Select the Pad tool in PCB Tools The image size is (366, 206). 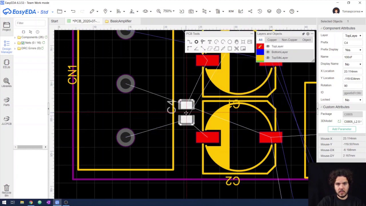coord(196,42)
